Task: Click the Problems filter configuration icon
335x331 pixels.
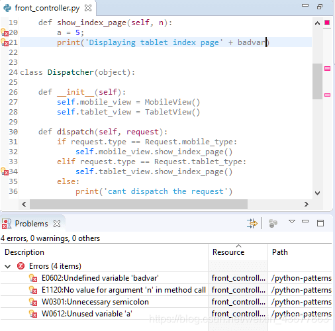Action: (x=252, y=223)
